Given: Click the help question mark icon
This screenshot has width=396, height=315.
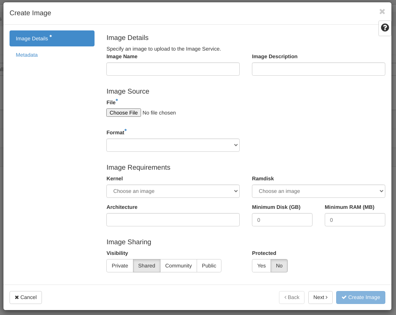Looking at the screenshot, I should (x=385, y=28).
